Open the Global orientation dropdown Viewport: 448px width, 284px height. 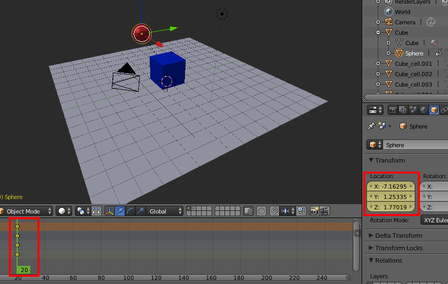point(165,211)
